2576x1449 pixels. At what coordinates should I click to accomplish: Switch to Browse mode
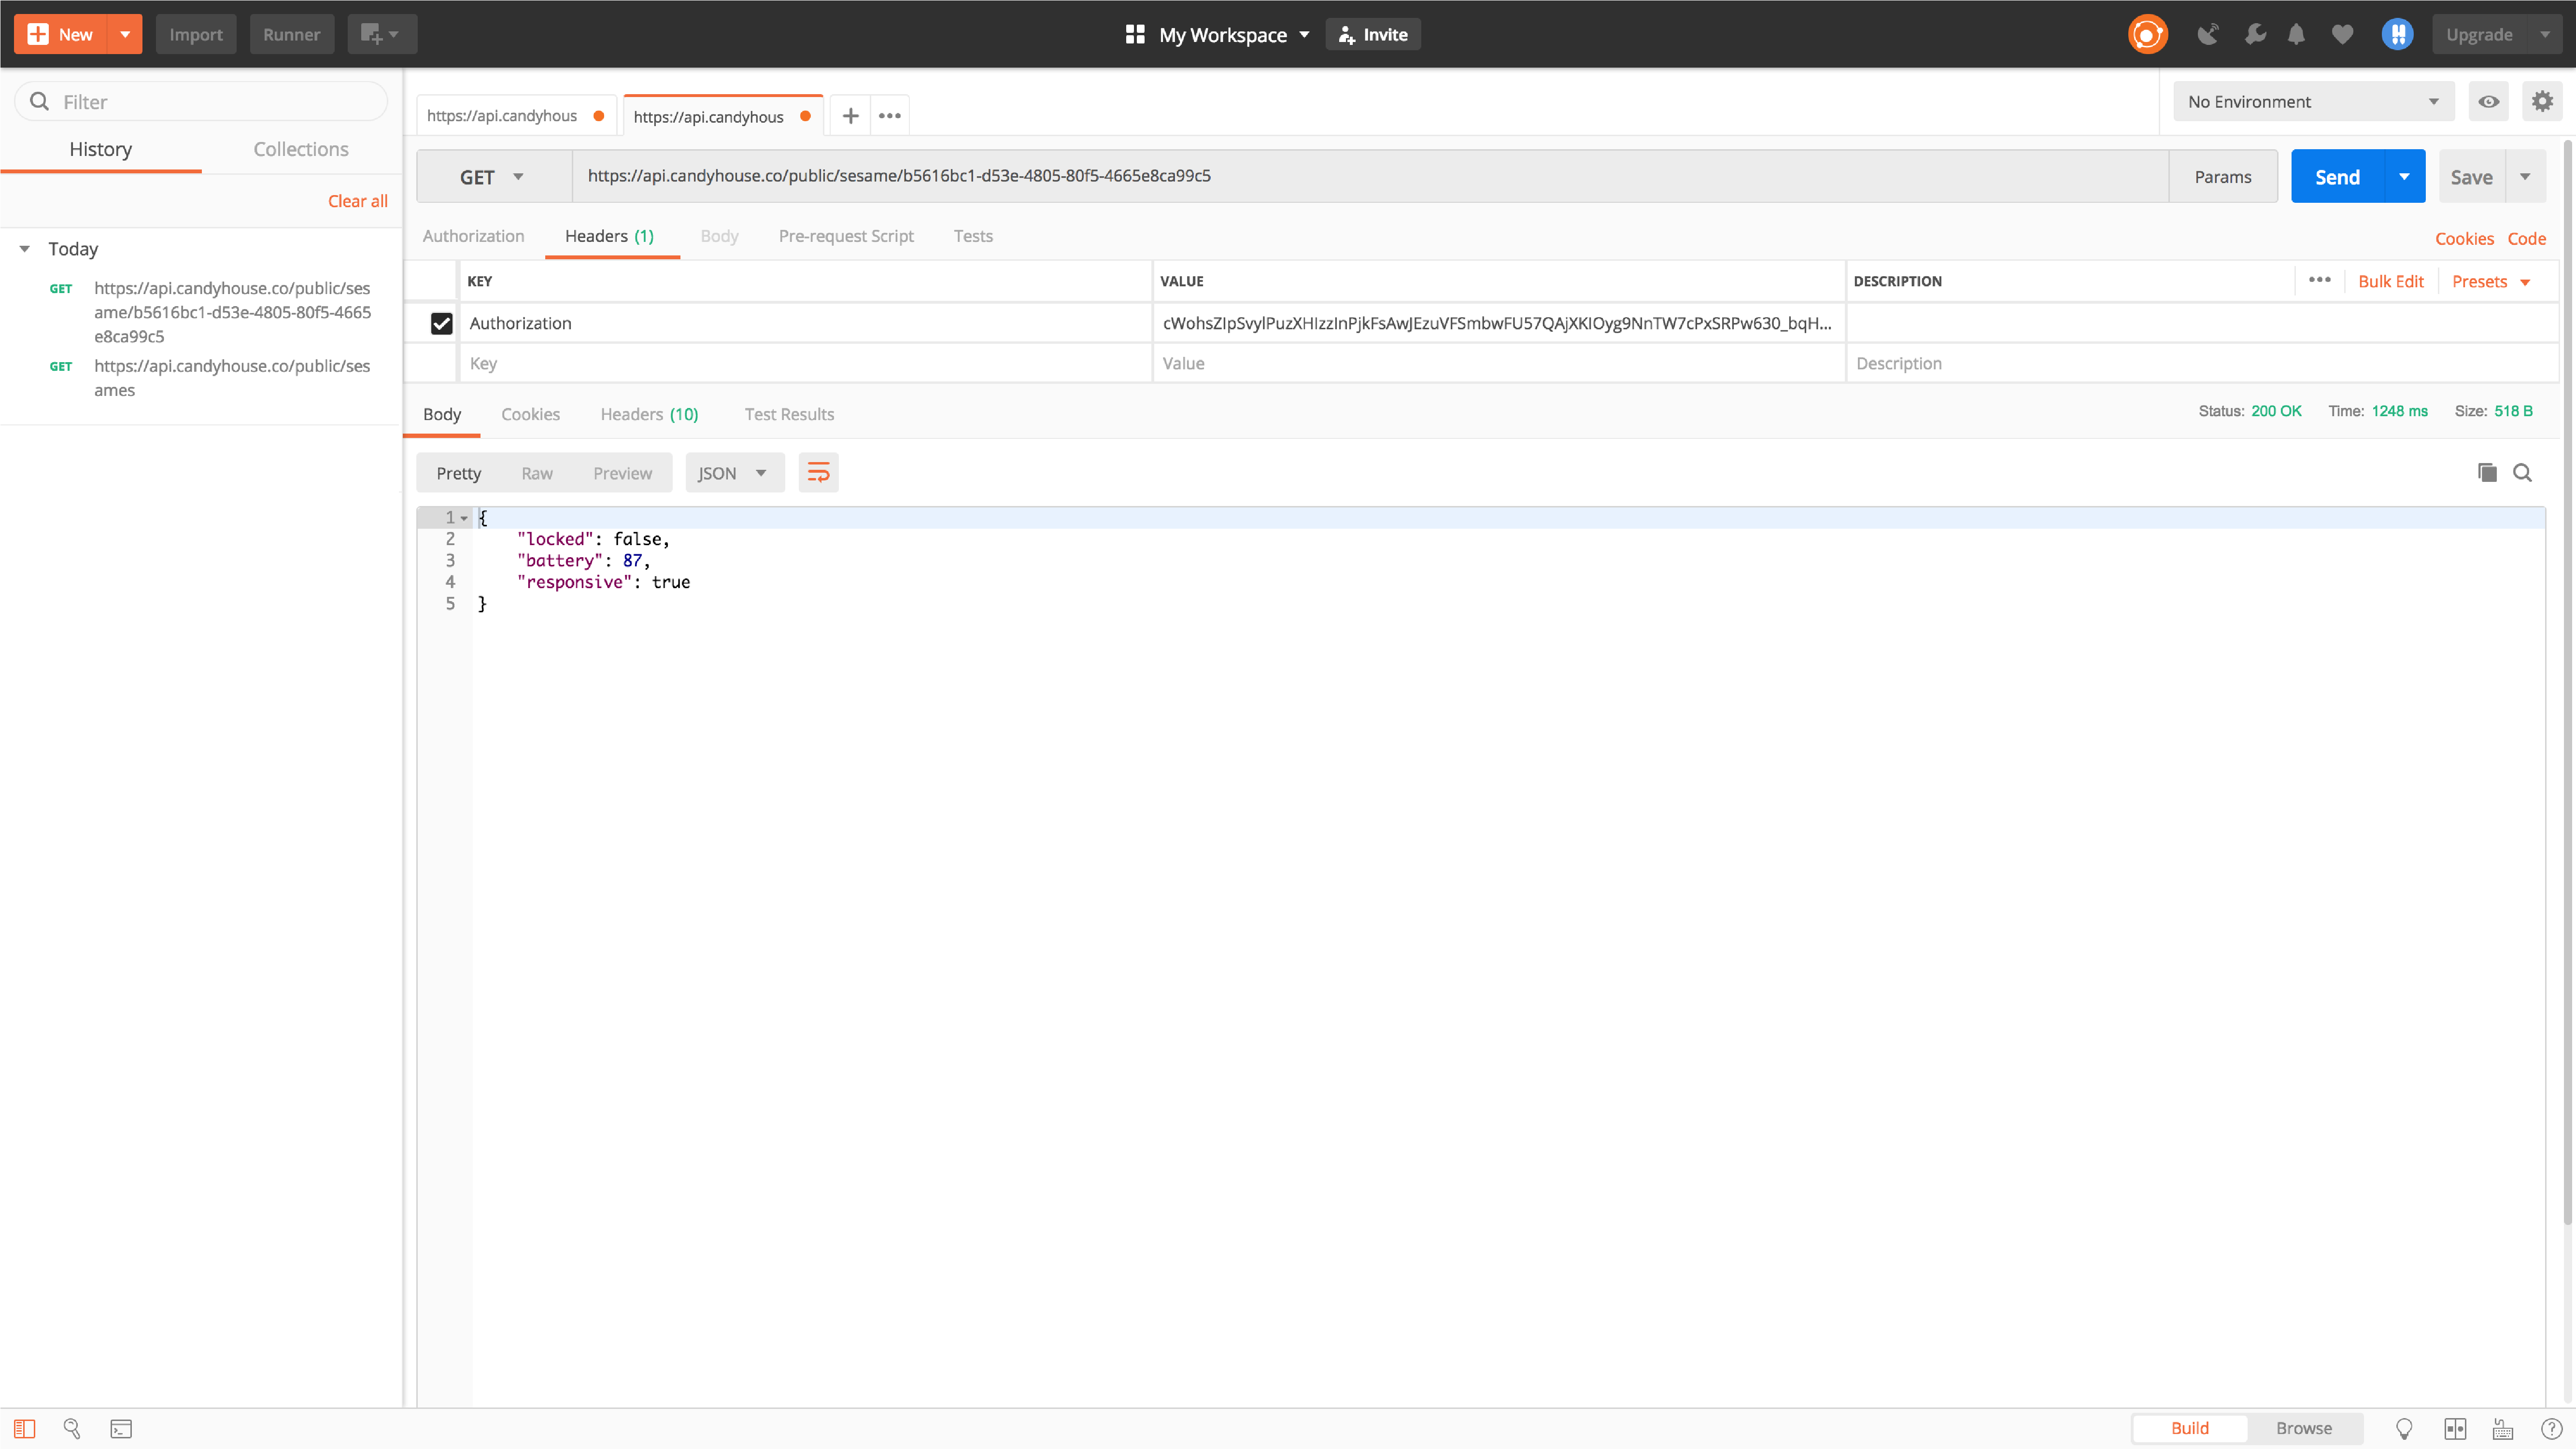point(2304,1428)
